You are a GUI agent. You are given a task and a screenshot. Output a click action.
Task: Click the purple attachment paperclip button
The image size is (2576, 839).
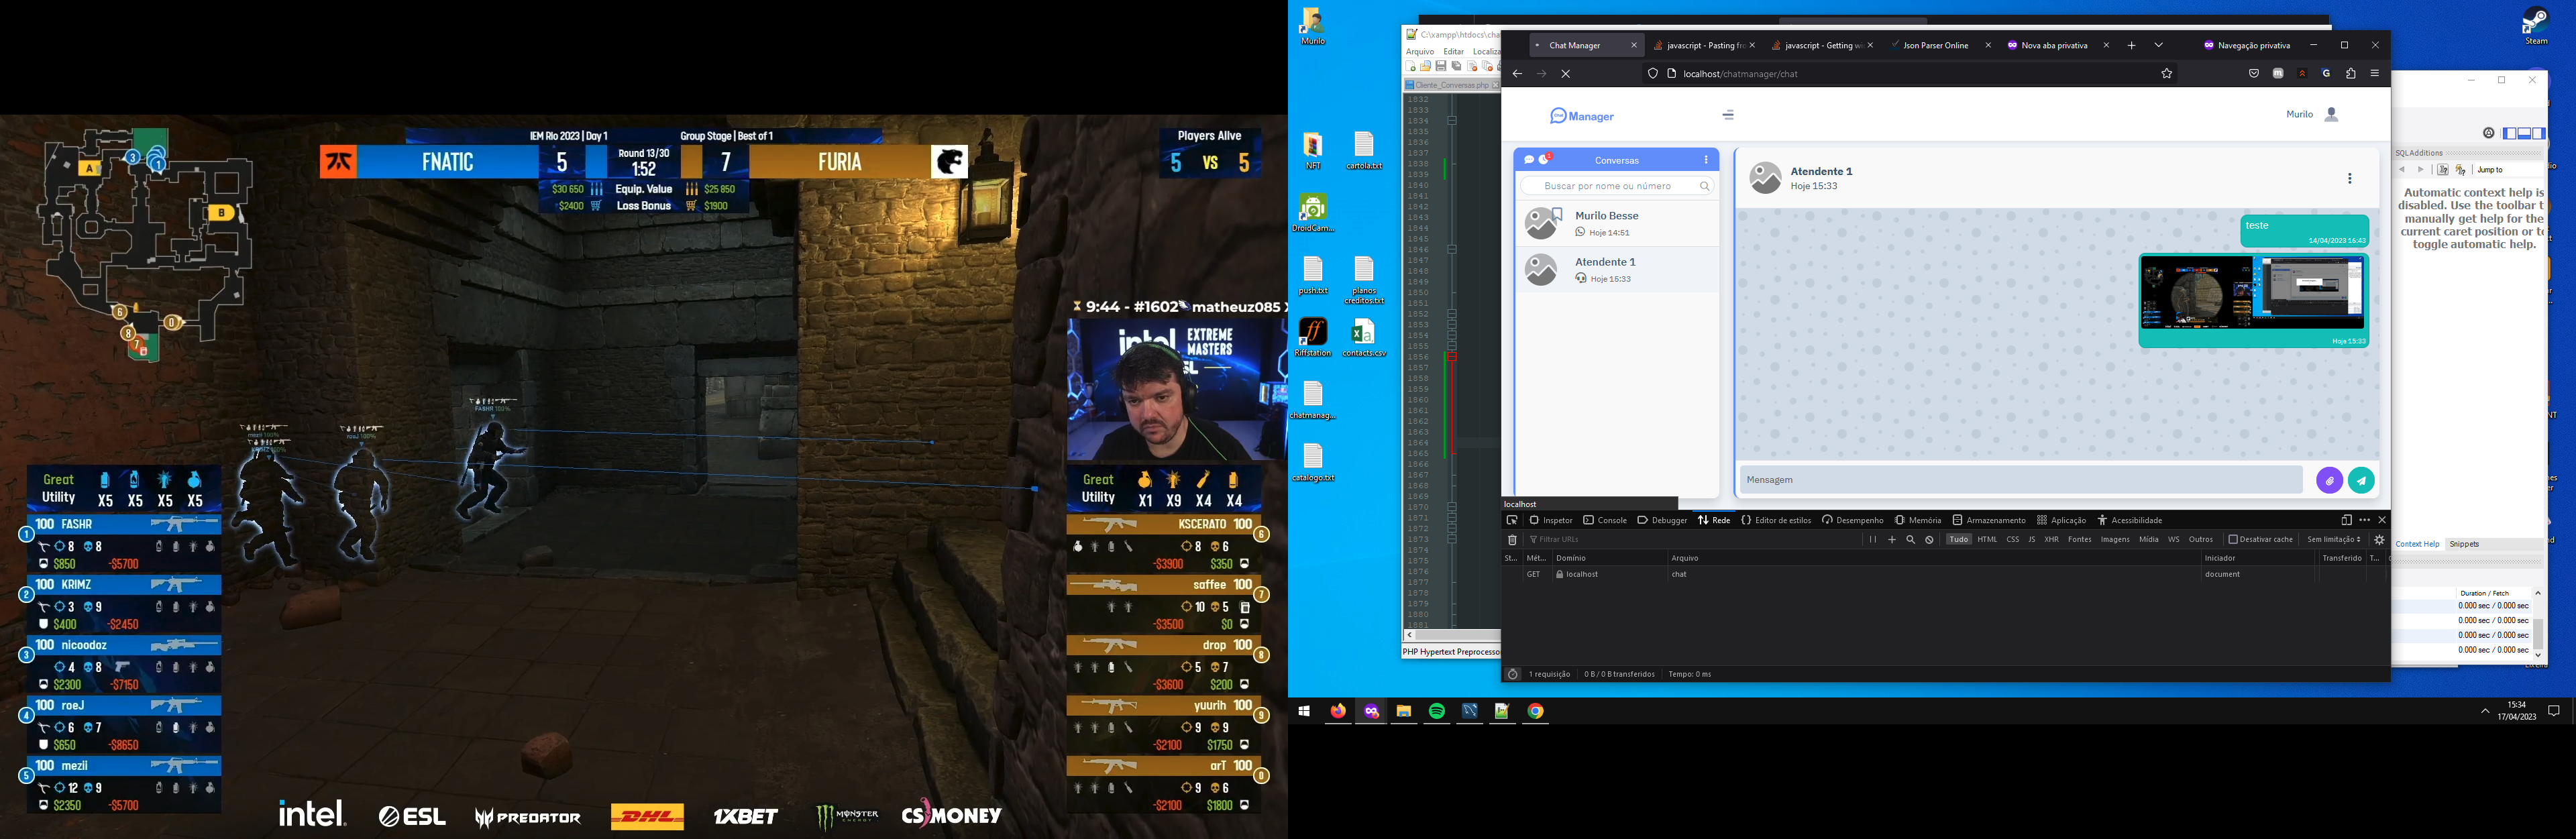[2329, 480]
